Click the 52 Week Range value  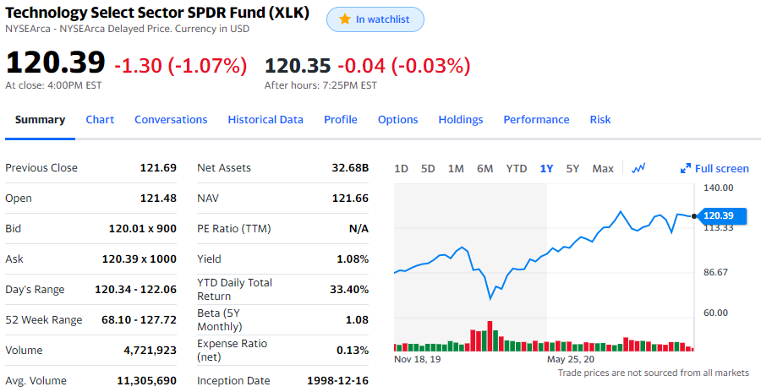139,320
